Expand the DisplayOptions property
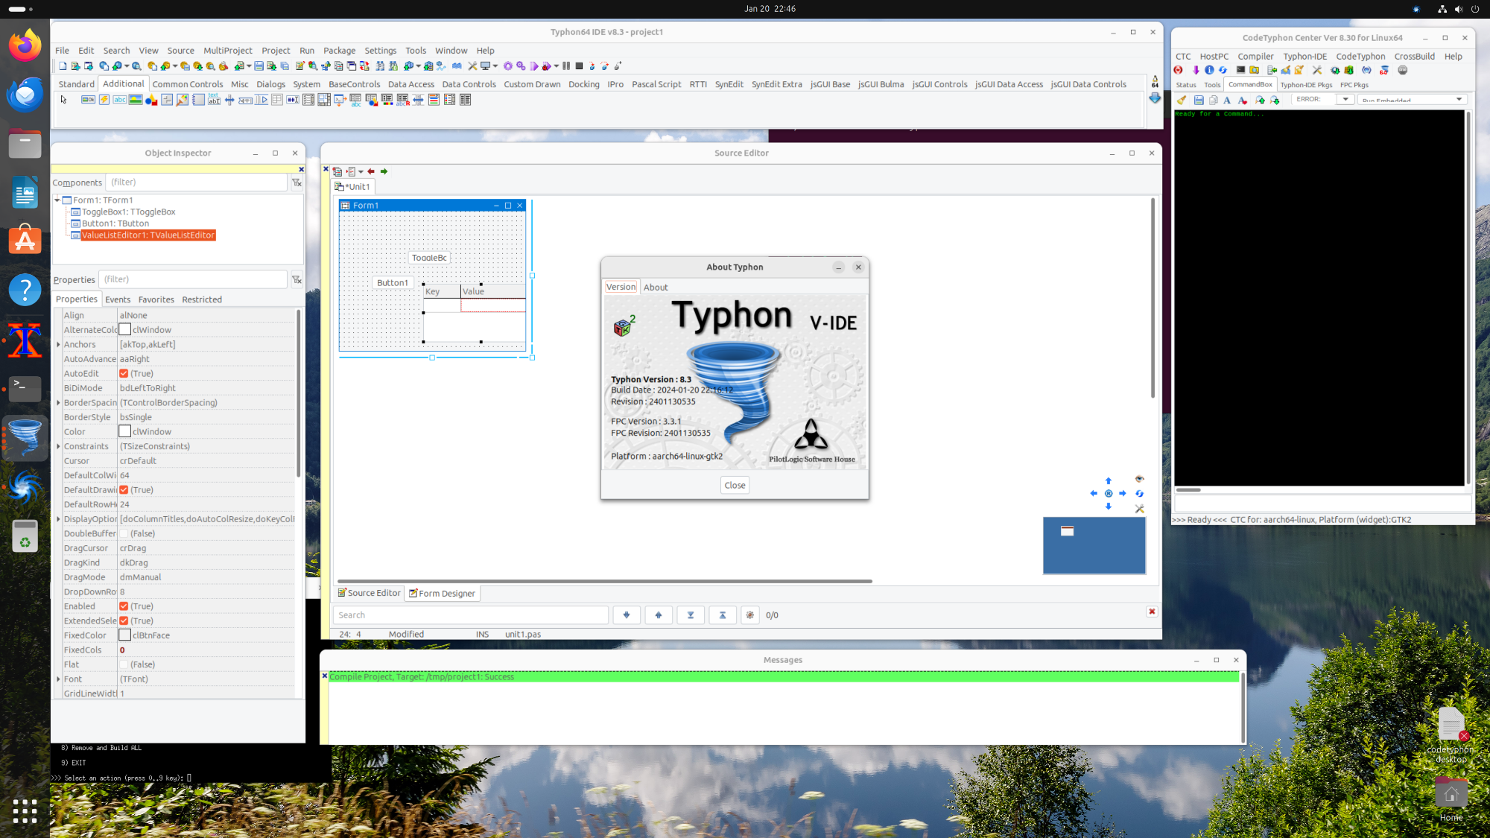1490x838 pixels. 58,519
